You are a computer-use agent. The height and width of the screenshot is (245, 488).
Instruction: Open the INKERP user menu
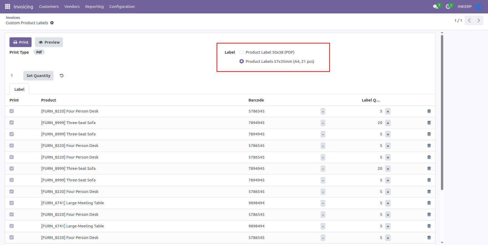tap(465, 7)
